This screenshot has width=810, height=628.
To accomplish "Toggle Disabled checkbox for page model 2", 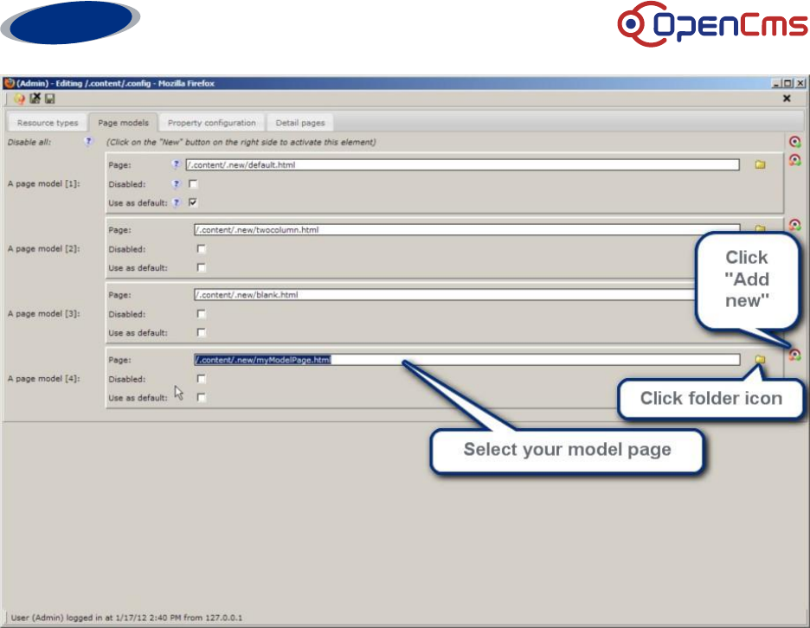I will point(202,249).
